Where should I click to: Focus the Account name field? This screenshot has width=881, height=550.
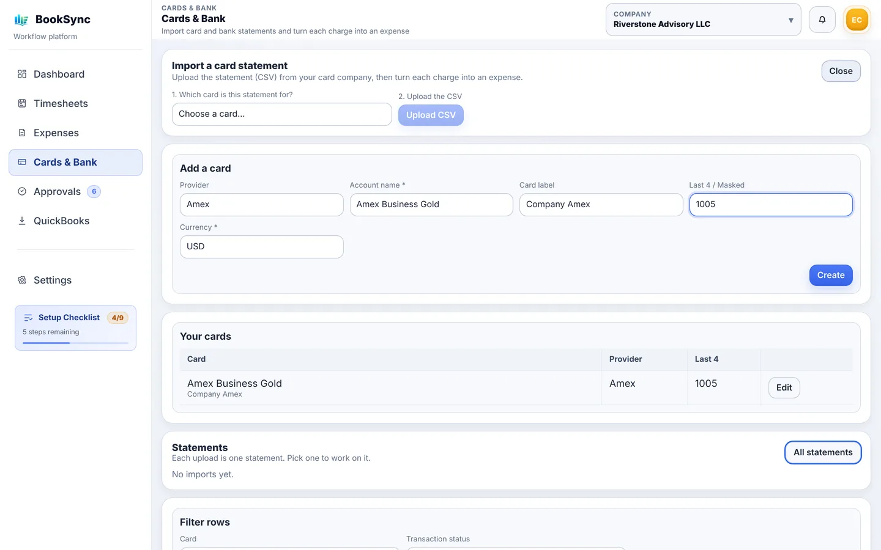431,205
